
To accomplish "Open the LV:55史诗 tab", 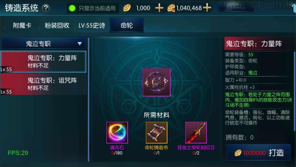I will point(92,25).
